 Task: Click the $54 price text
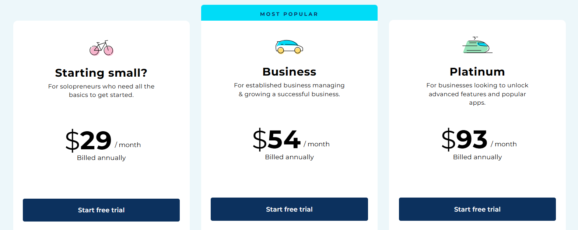tap(277, 140)
